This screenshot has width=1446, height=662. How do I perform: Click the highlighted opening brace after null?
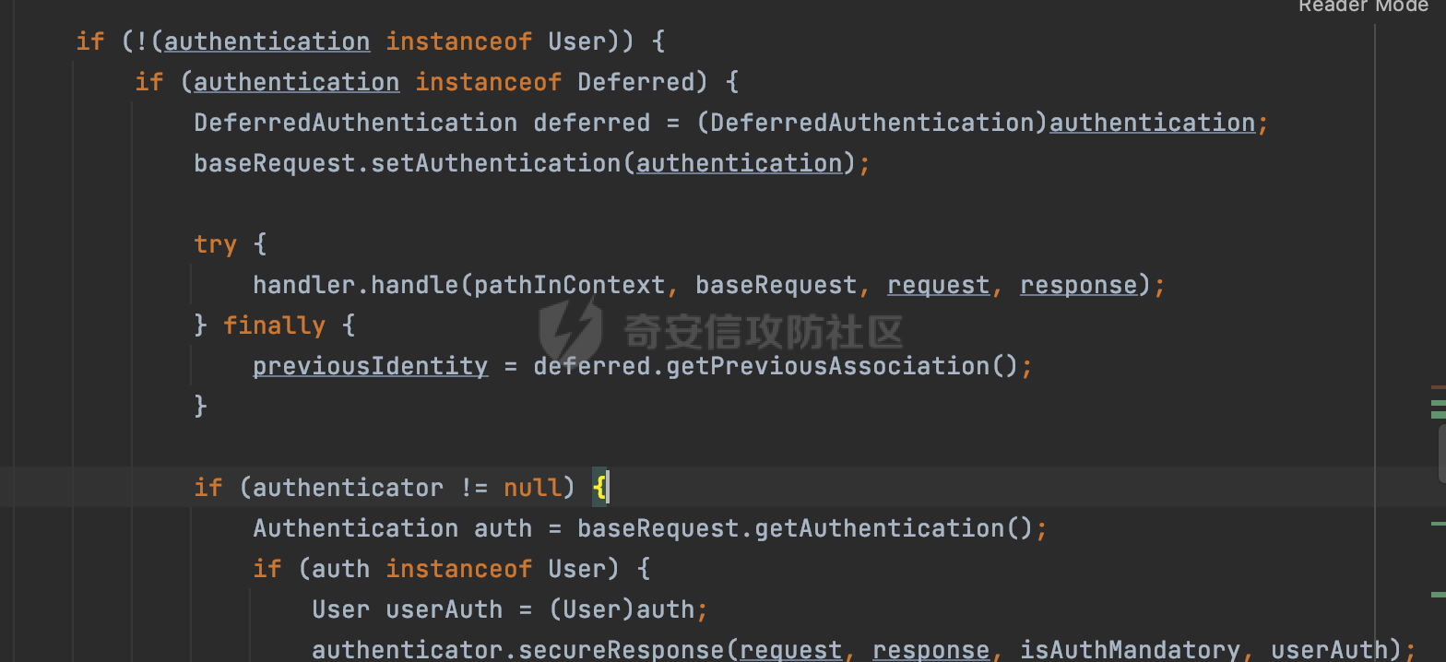point(599,487)
